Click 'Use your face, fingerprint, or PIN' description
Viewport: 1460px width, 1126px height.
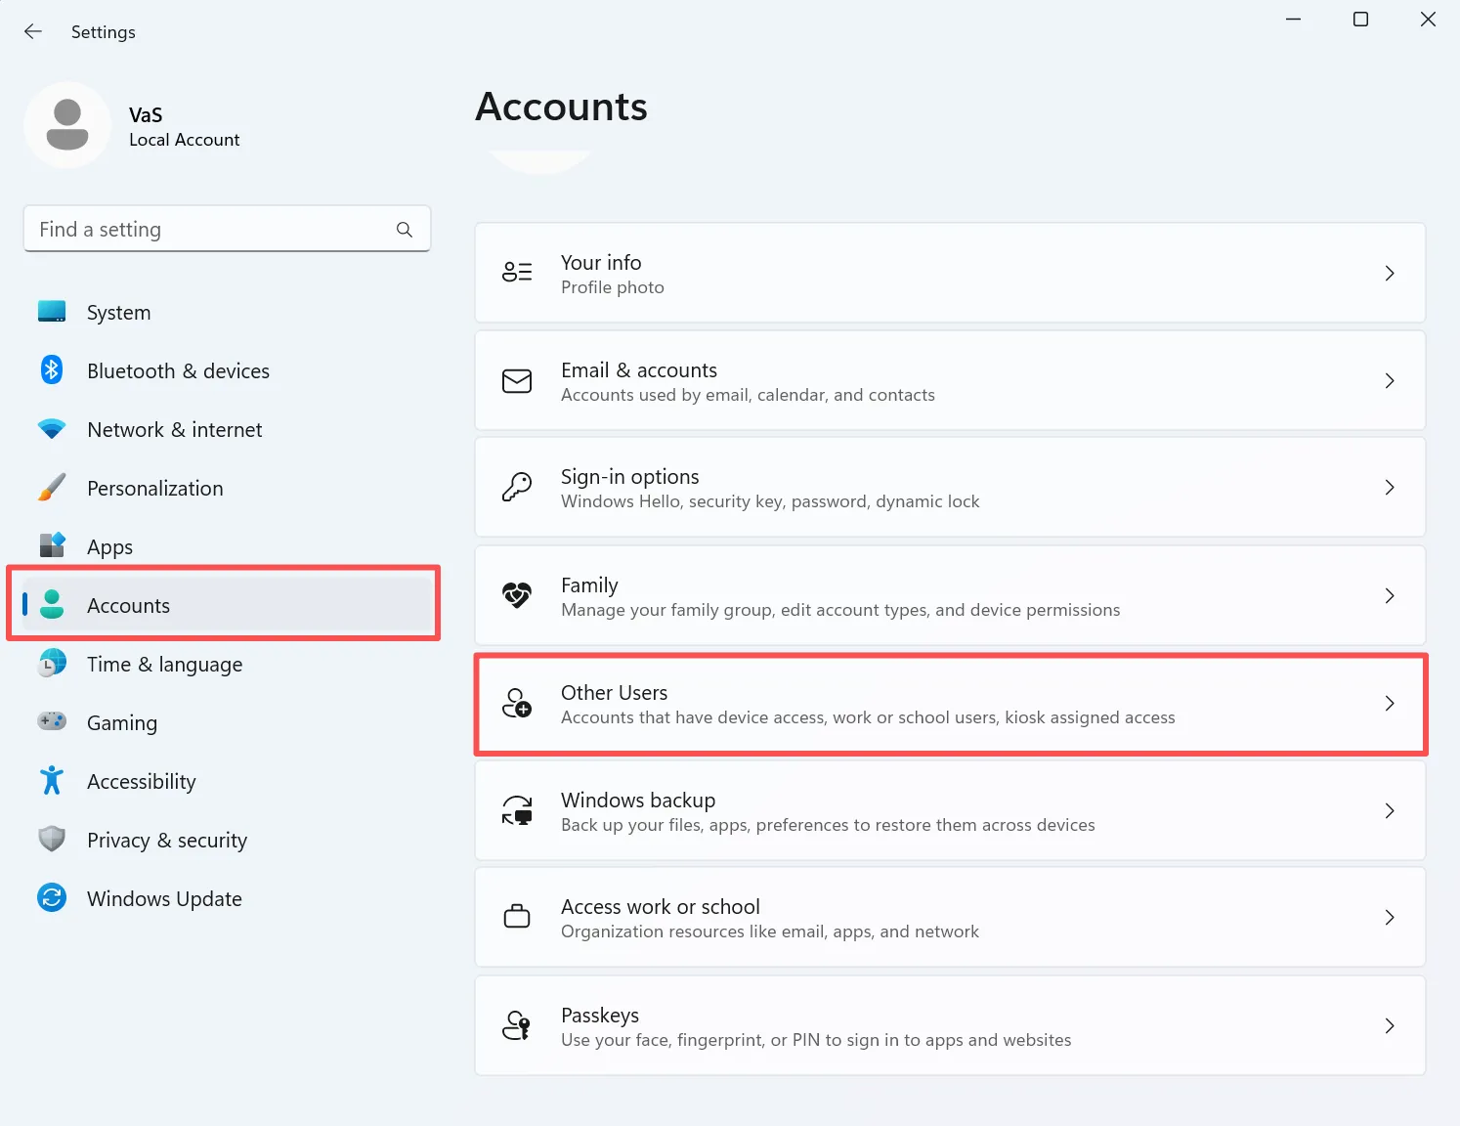coord(816,1040)
